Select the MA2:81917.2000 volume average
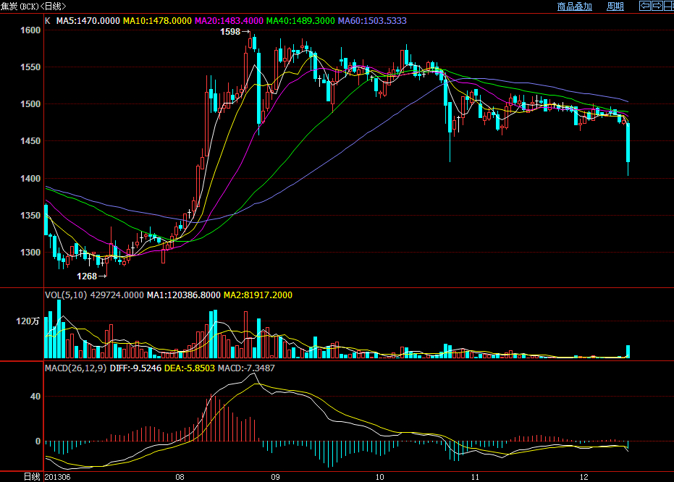674x482 pixels. coord(258,295)
